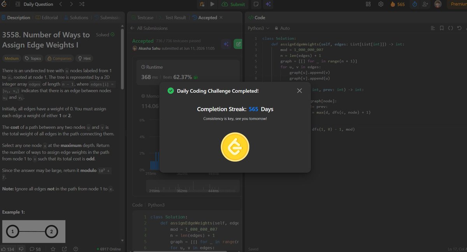The width and height of the screenshot is (467, 252).
Task: Click the runtime distribution mini slider
Action: tap(192, 187)
